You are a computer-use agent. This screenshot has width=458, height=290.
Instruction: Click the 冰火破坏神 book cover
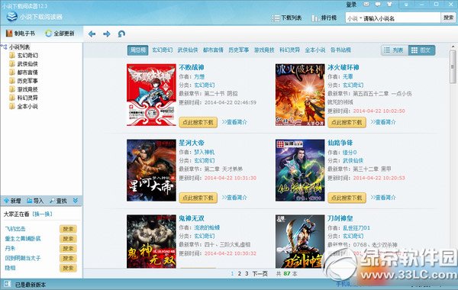tap(300, 95)
